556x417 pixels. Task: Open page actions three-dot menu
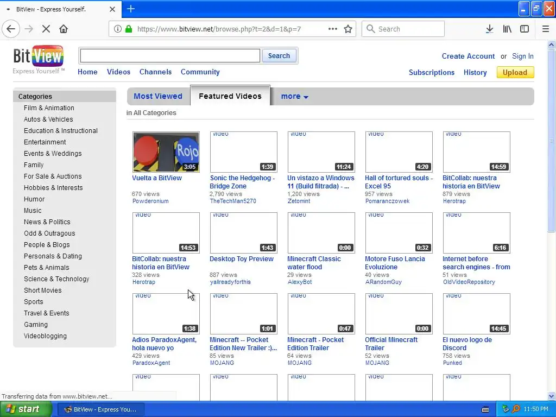click(333, 29)
